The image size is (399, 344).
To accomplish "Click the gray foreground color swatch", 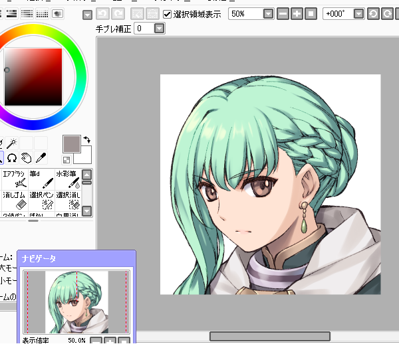I will click(x=72, y=144).
